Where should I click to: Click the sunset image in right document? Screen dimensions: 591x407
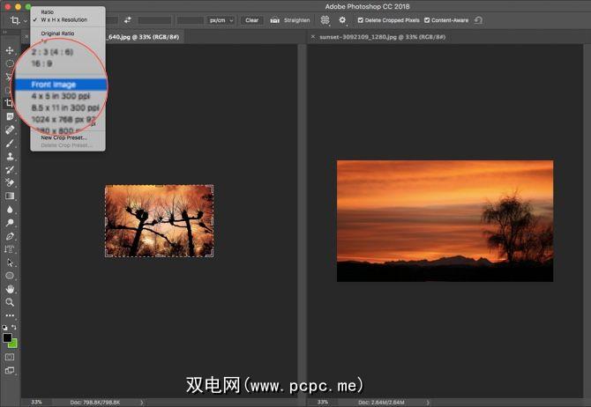tap(445, 221)
